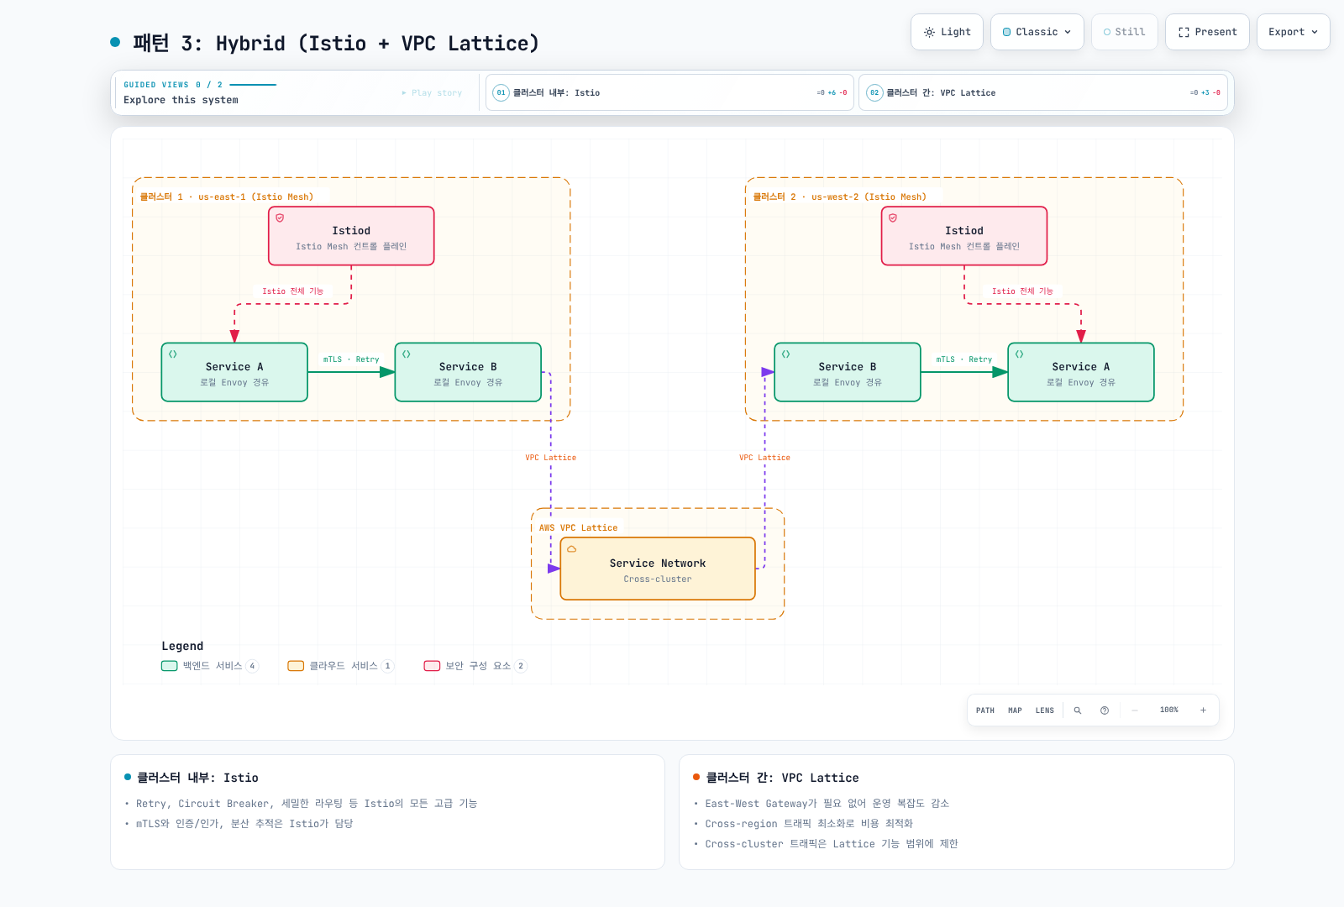Image resolution: width=1344 pixels, height=907 pixels.
Task: Open the Classic style dropdown
Action: click(x=1037, y=32)
